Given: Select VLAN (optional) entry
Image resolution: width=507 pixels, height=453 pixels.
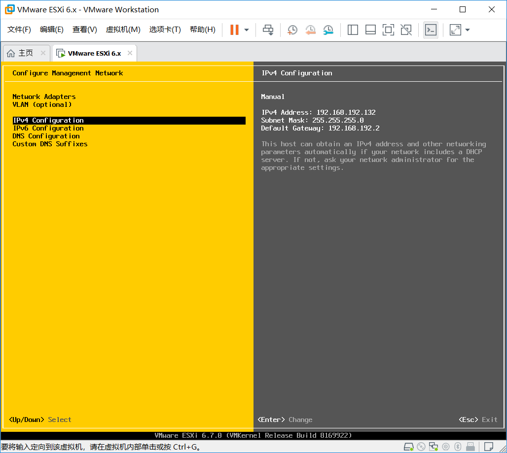Looking at the screenshot, I should [42, 104].
